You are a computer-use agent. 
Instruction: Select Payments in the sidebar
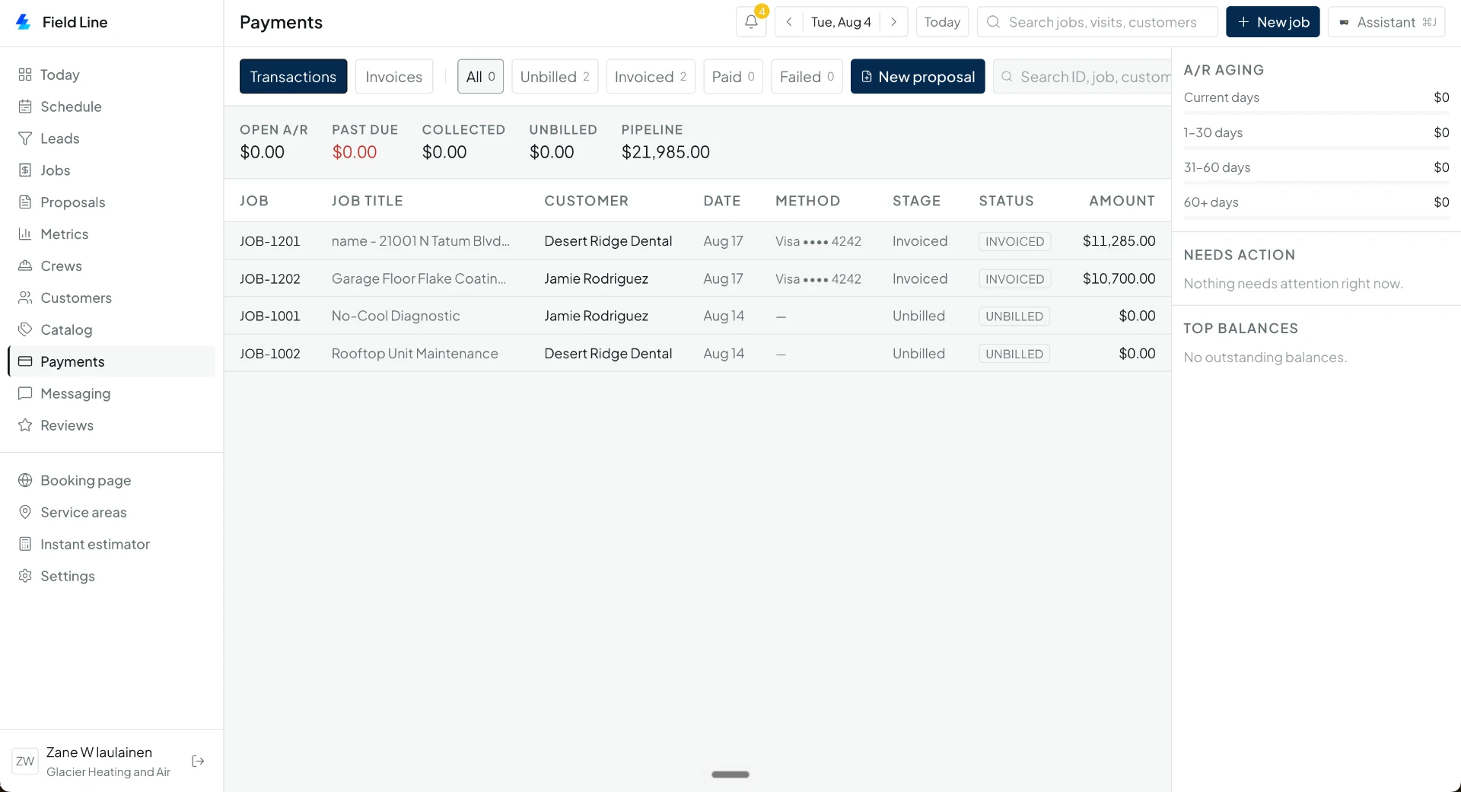[x=112, y=361]
